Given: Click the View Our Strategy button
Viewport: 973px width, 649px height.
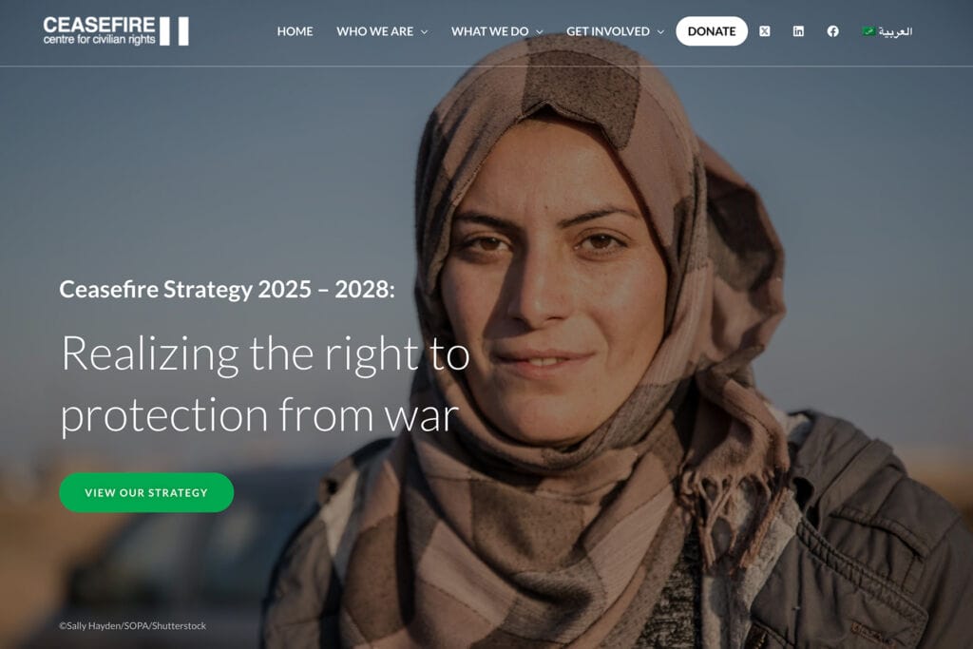Looking at the screenshot, I should (146, 492).
